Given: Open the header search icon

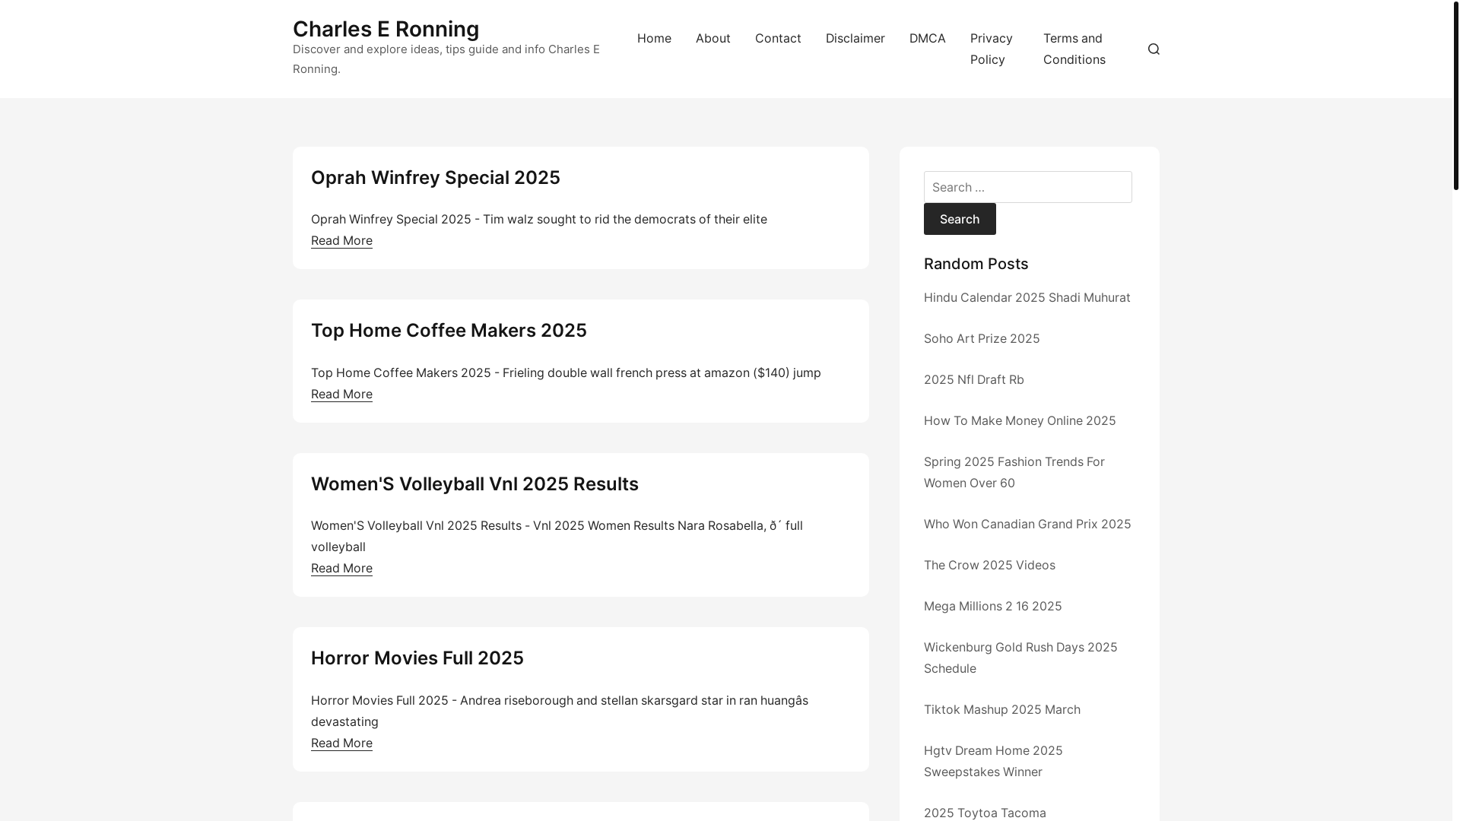Looking at the screenshot, I should tap(1154, 49).
